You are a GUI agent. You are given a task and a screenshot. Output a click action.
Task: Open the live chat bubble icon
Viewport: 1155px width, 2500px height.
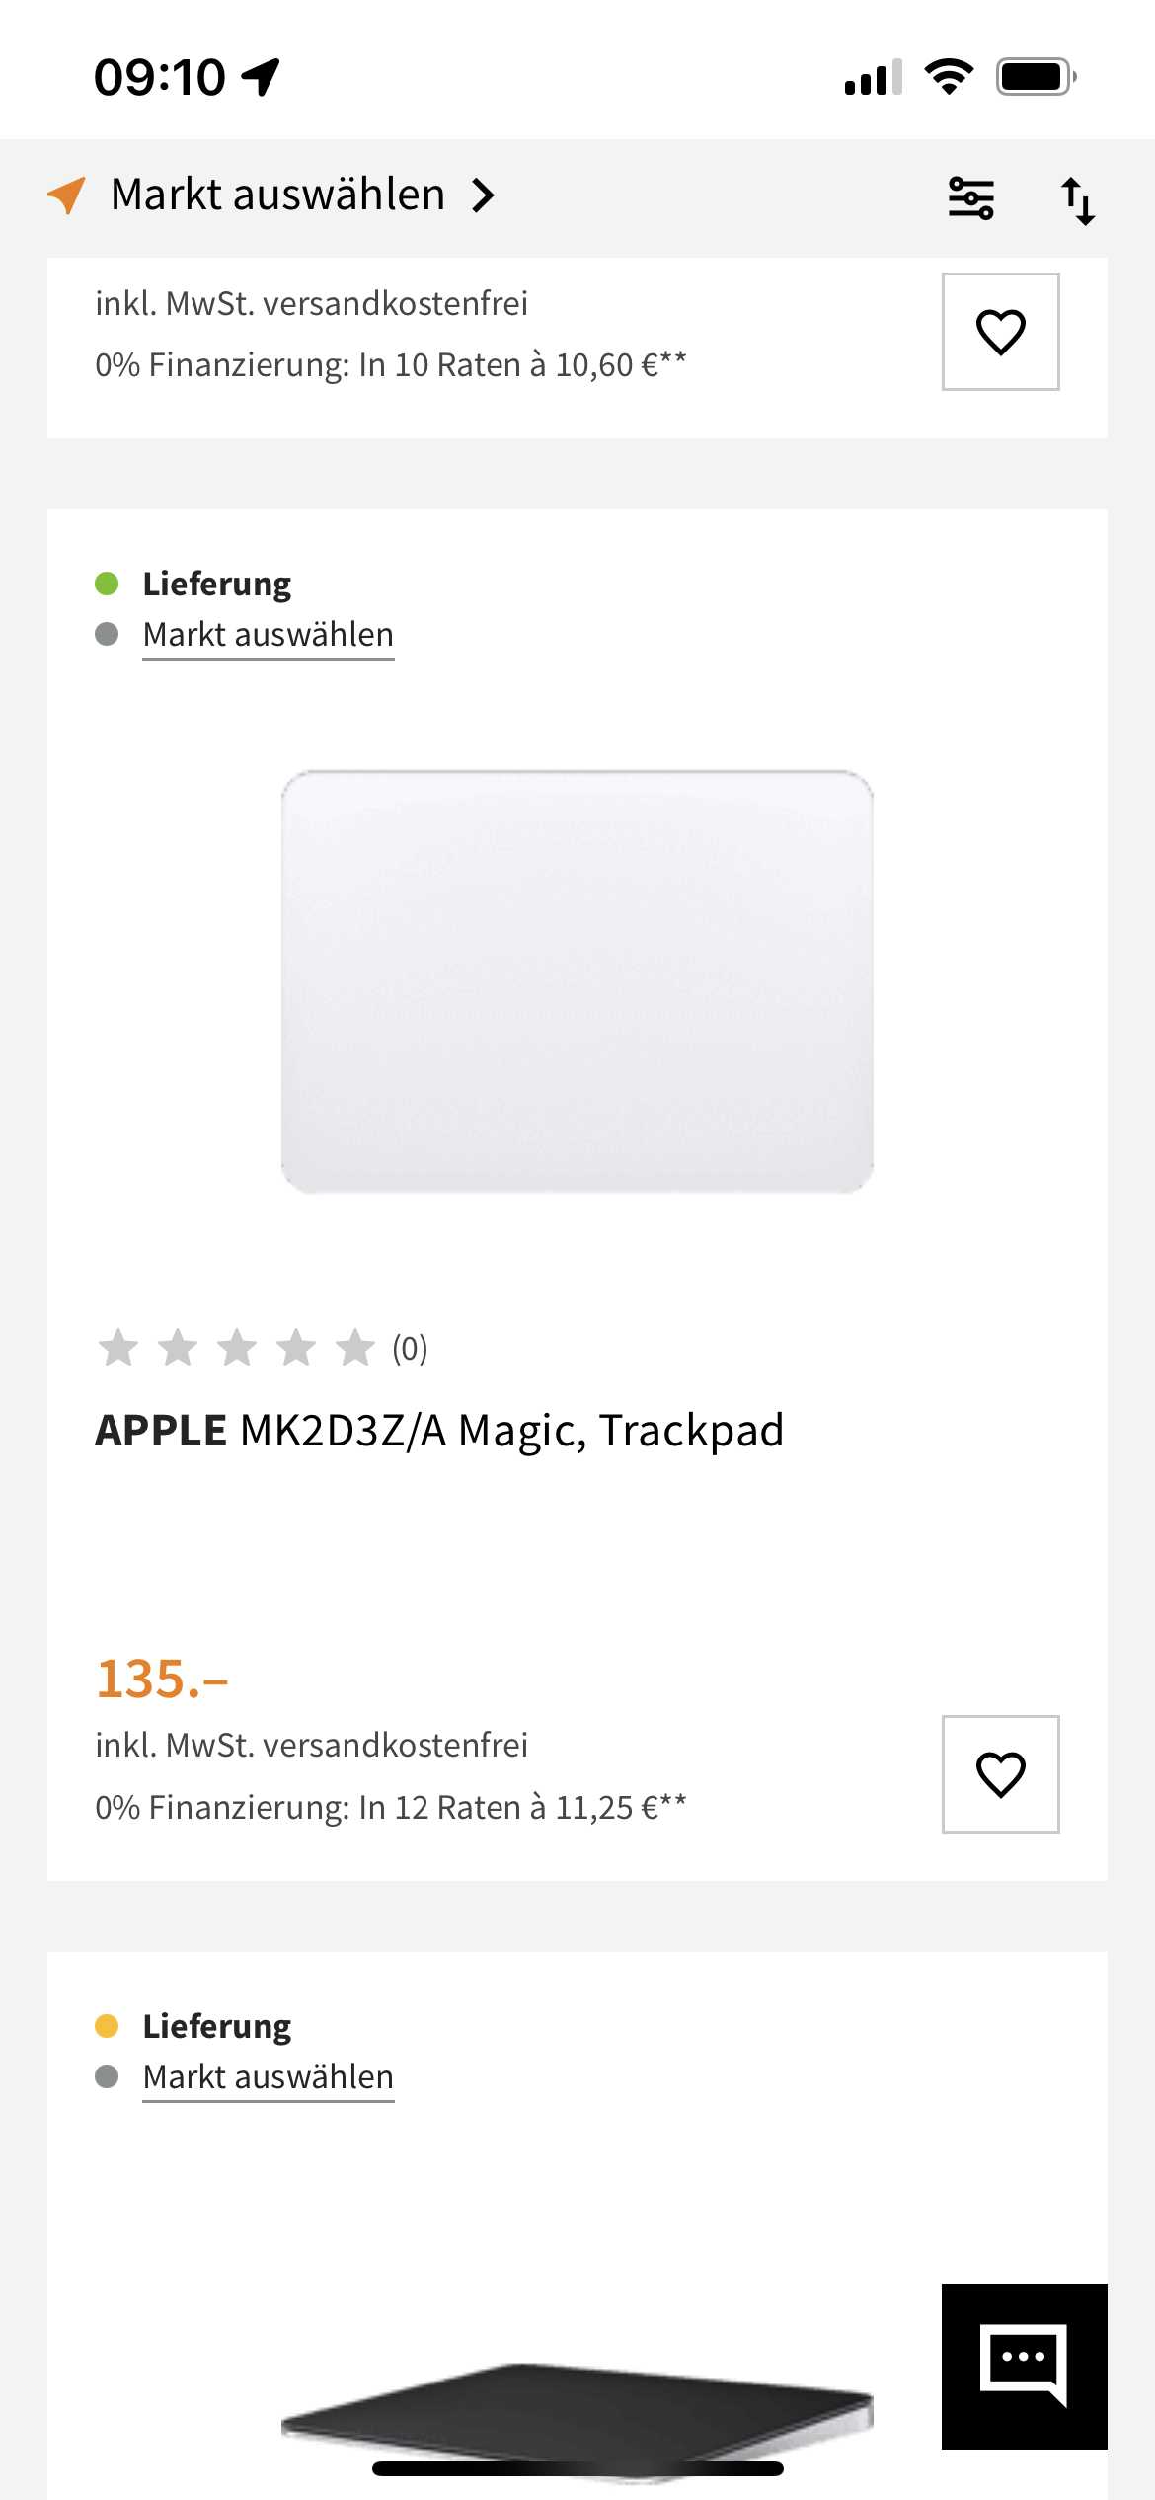click(1024, 2365)
